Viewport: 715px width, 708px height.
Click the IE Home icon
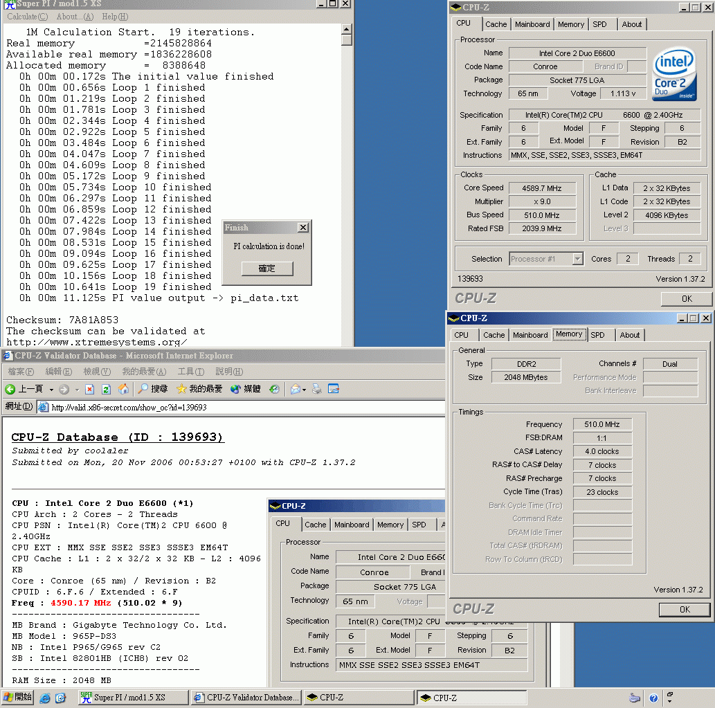point(123,389)
